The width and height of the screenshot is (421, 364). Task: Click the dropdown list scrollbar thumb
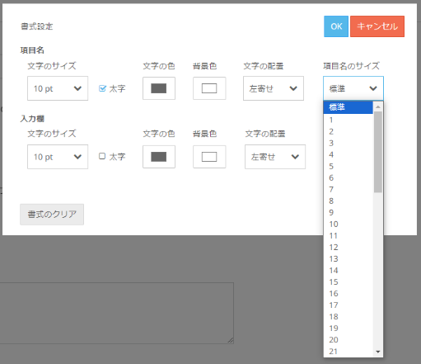click(x=378, y=152)
